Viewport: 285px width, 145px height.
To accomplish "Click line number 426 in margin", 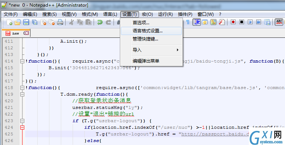I will click(x=9, y=141).
